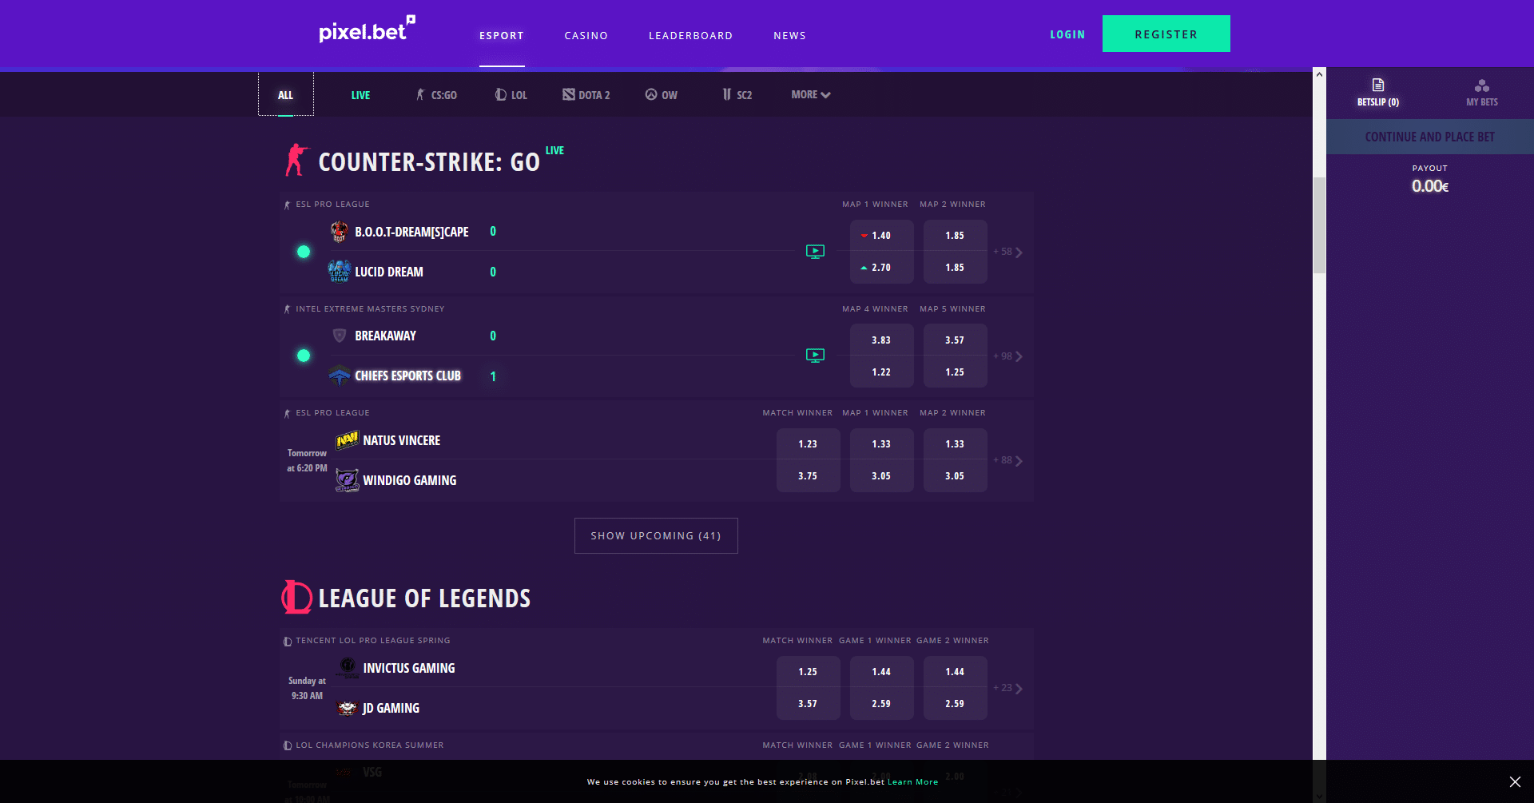Open the ESPORT menu
1534x803 pixels.
click(x=502, y=36)
